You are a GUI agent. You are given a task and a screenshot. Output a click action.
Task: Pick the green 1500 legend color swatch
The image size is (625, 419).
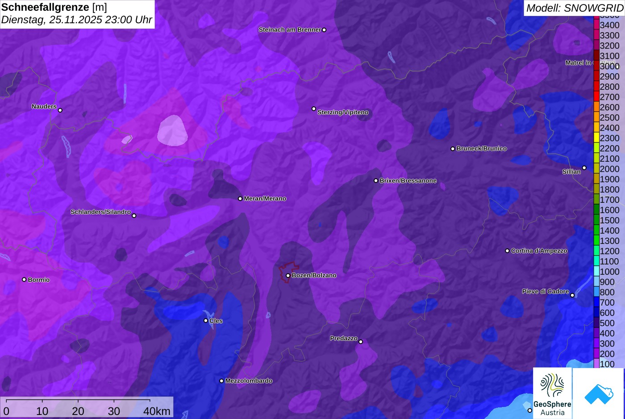click(596, 220)
